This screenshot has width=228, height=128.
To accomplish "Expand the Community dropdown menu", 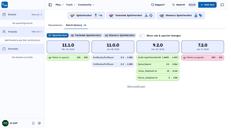I will pyautogui.click(x=86, y=5).
